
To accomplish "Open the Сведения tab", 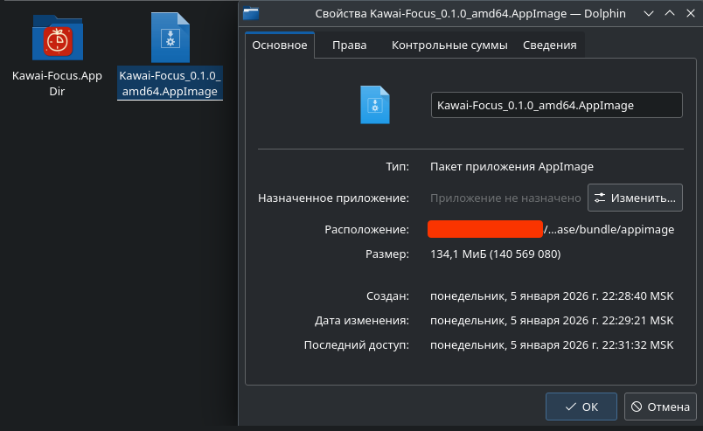I will [x=549, y=45].
